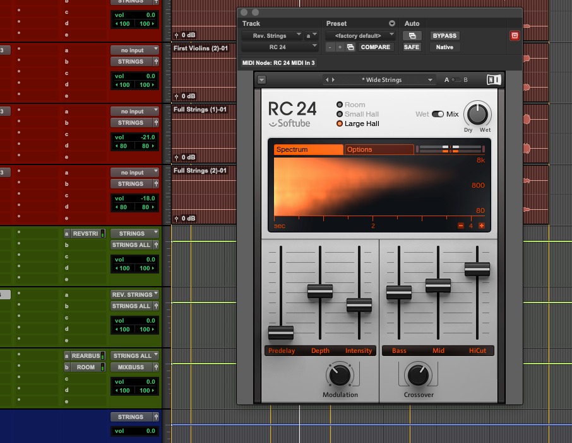Select Large Hall reverb type
This screenshot has width=572, height=443.
click(358, 124)
